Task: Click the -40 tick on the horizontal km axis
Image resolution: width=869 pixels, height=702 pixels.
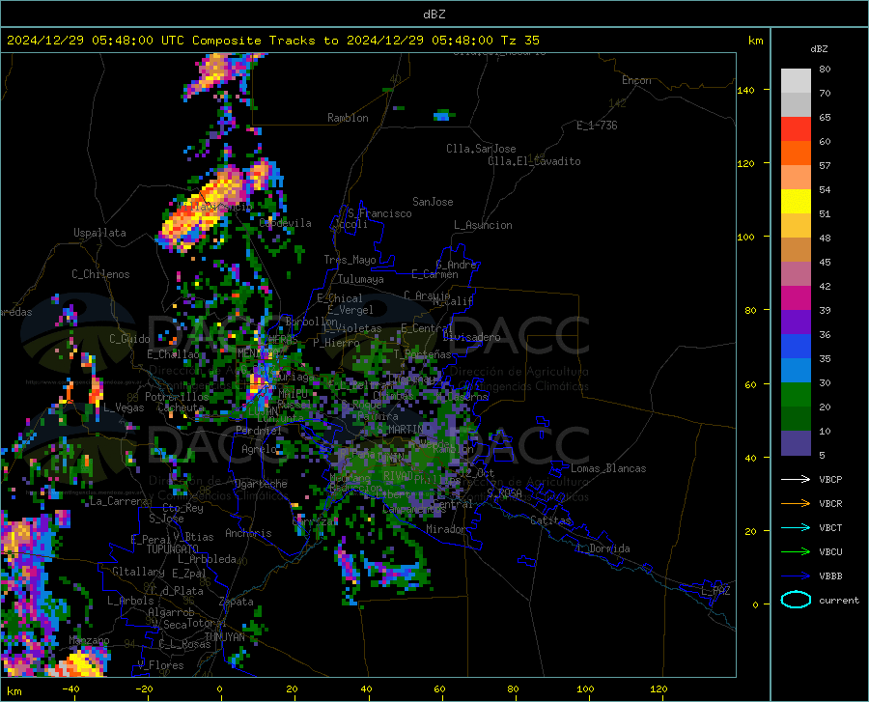Action: 70,688
